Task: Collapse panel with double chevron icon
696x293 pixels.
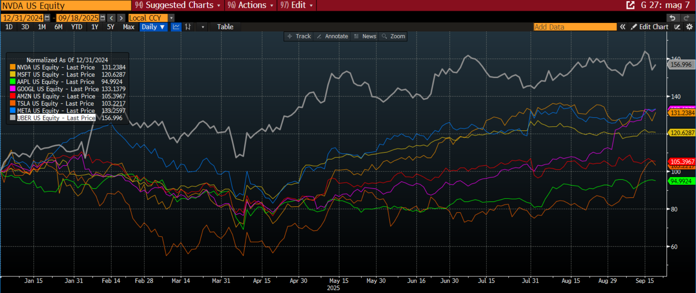Action: click(x=622, y=27)
